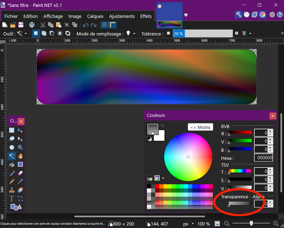
Task: Select the Color Picker eyedropper tool
Action: (x=20, y=182)
